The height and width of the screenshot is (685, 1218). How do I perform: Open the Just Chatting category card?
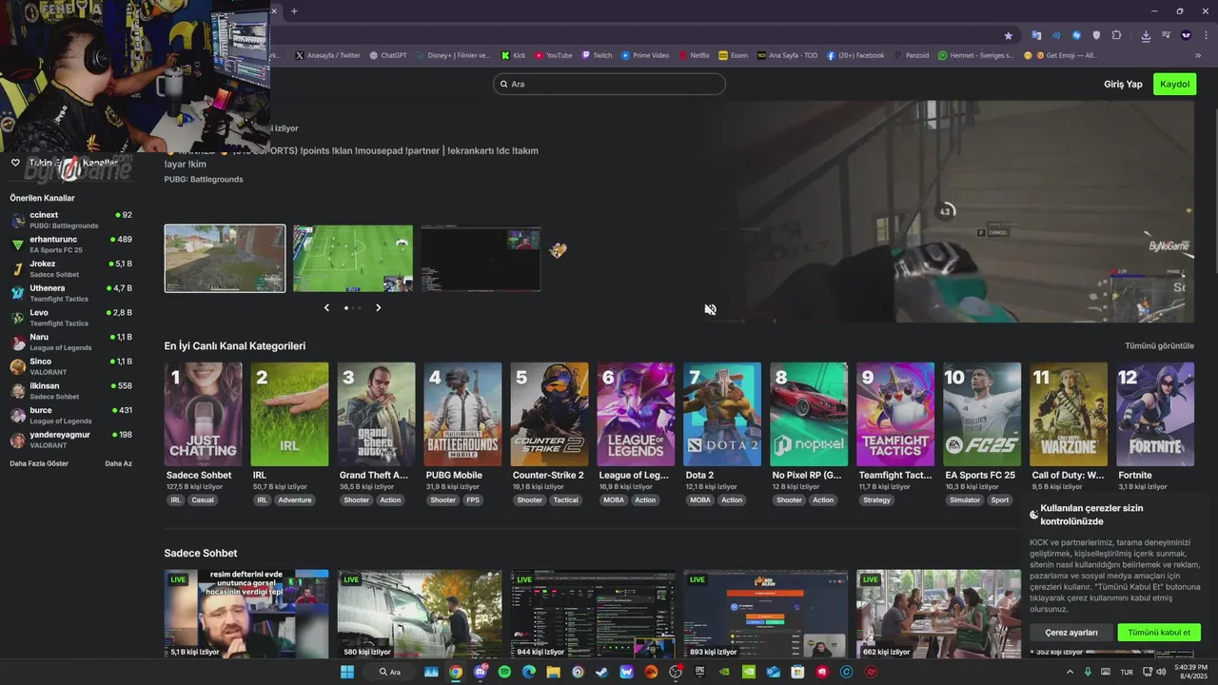pyautogui.click(x=203, y=414)
